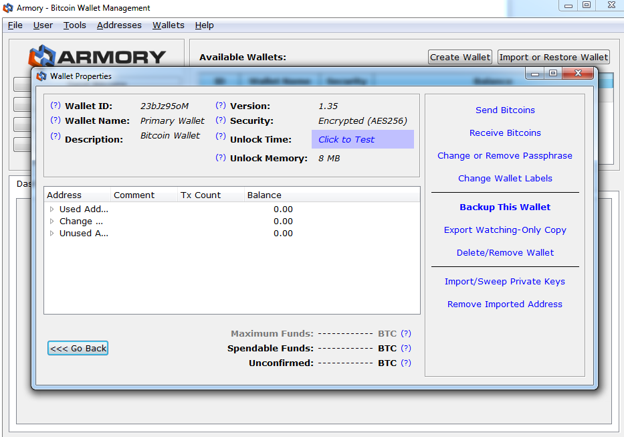Click the help icon beside Security
Viewport: 624px width, 437px height.
coord(221,120)
